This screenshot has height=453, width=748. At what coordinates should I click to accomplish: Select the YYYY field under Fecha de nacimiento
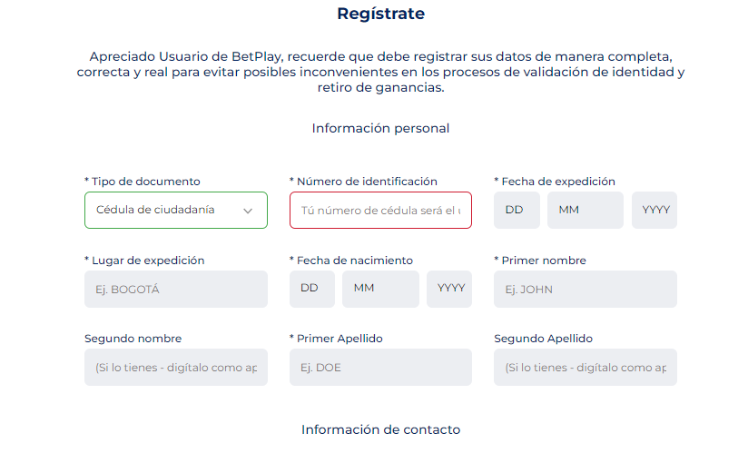click(x=449, y=289)
